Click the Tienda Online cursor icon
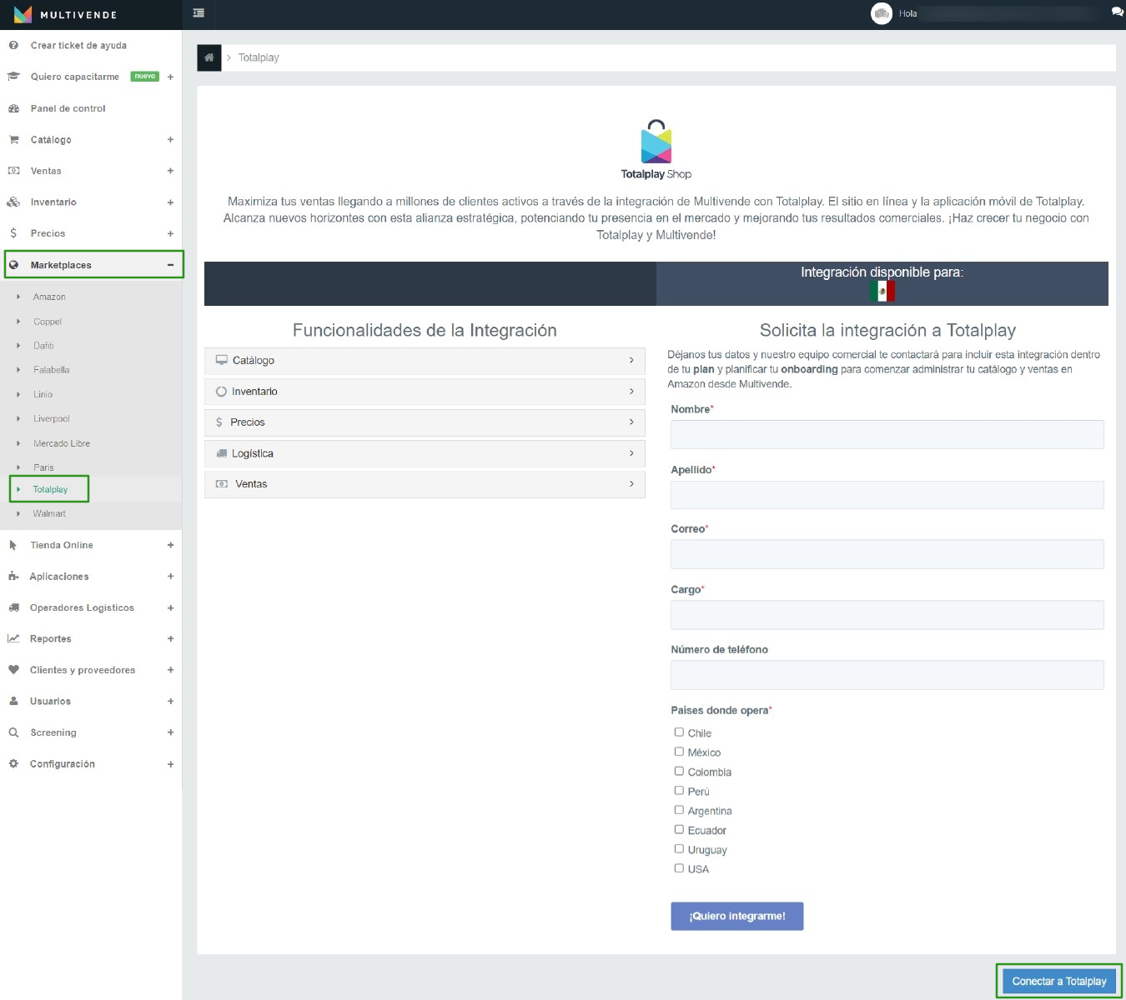1126x1000 pixels. coord(13,545)
